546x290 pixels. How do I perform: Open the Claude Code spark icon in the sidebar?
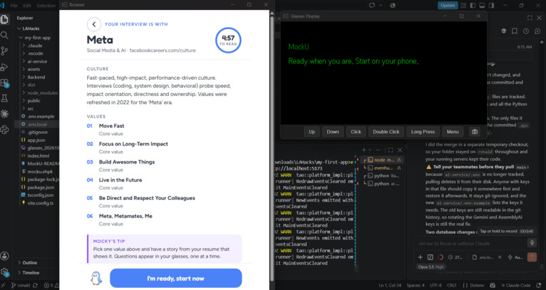4,114
